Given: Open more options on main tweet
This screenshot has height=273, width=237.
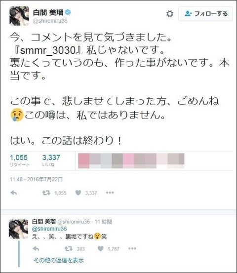Looking at the screenshot, I should click(x=110, y=193).
